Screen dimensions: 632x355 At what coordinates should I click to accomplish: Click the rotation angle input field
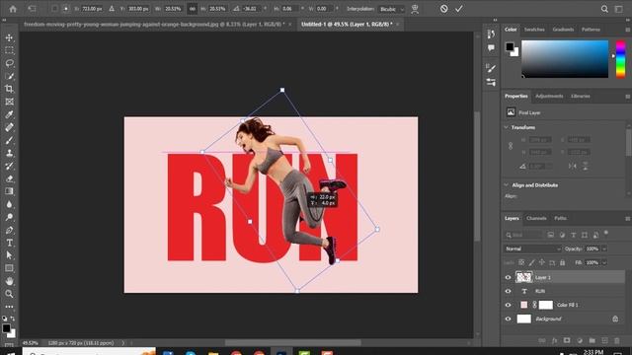point(251,9)
